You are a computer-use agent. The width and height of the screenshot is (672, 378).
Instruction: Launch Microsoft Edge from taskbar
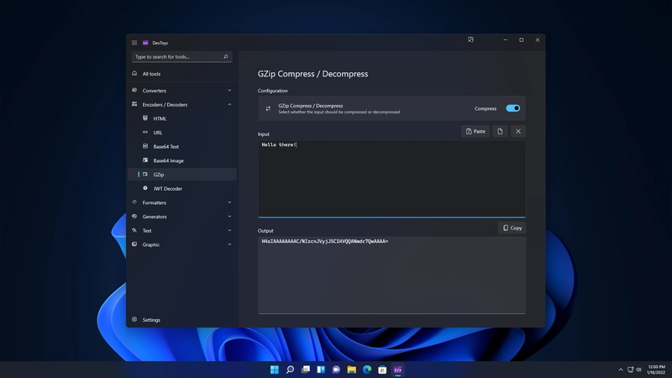click(x=367, y=370)
